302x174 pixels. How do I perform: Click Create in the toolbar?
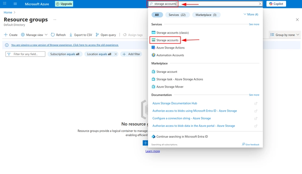pyautogui.click(x=11, y=35)
